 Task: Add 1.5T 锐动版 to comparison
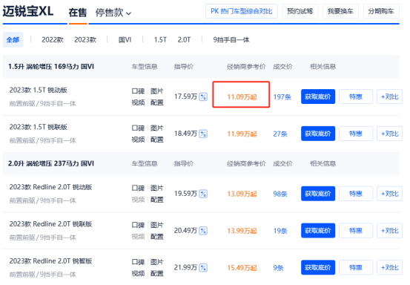389,96
